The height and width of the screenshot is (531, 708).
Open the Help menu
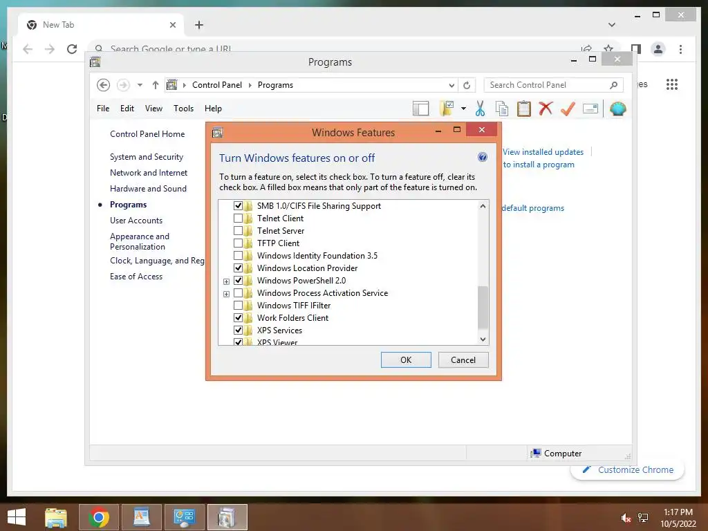pyautogui.click(x=213, y=109)
